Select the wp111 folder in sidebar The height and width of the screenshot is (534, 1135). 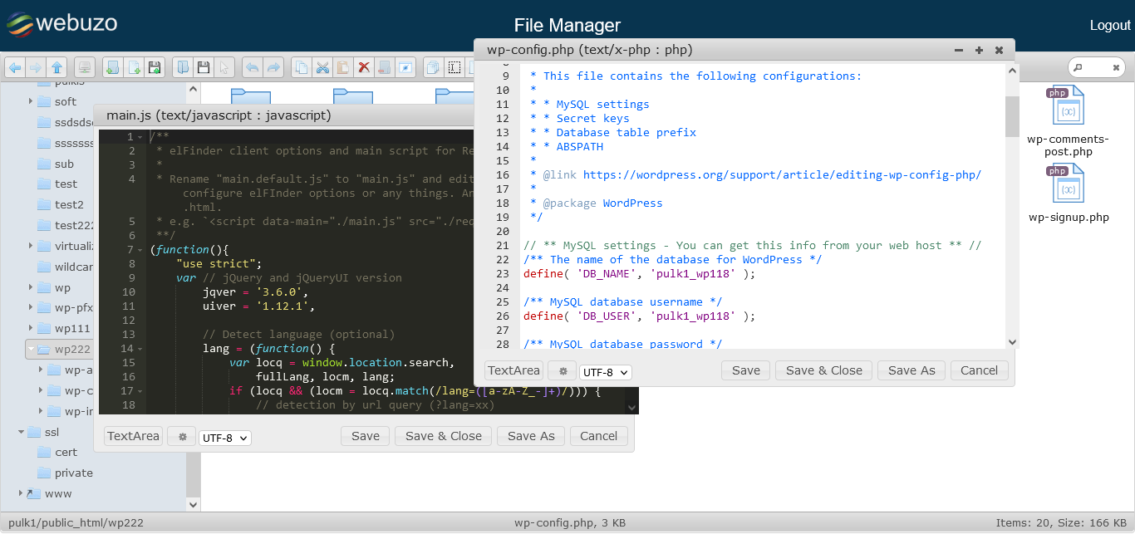pos(71,328)
